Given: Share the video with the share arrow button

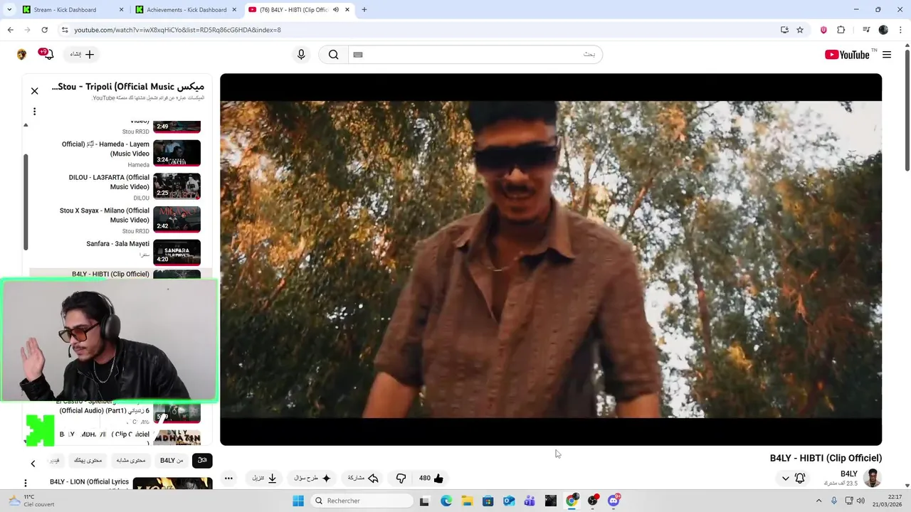Looking at the screenshot, I should click(363, 479).
